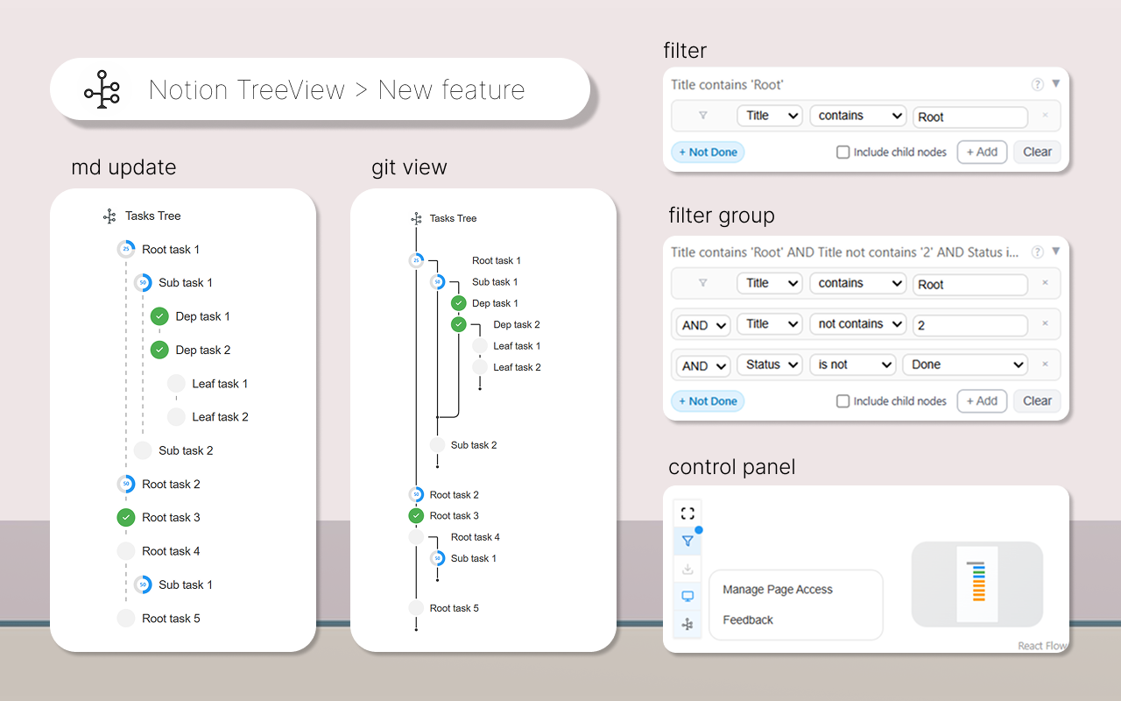Enable Include child nodes in the filter panel
The height and width of the screenshot is (701, 1121).
coord(843,152)
